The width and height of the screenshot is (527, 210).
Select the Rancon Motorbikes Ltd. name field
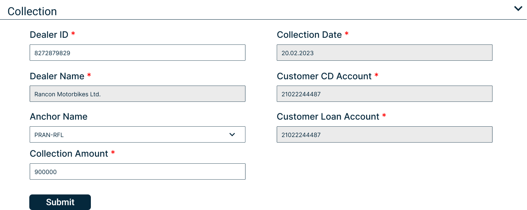coord(138,94)
